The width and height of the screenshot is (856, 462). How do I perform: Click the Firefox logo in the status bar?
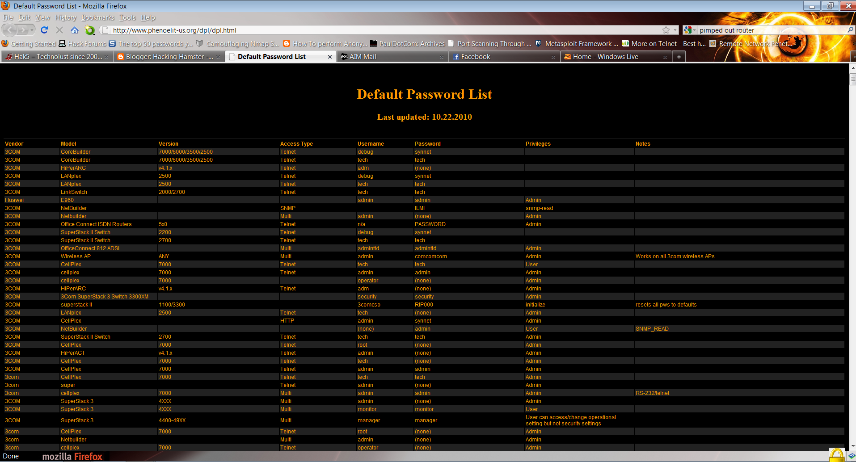(72, 456)
